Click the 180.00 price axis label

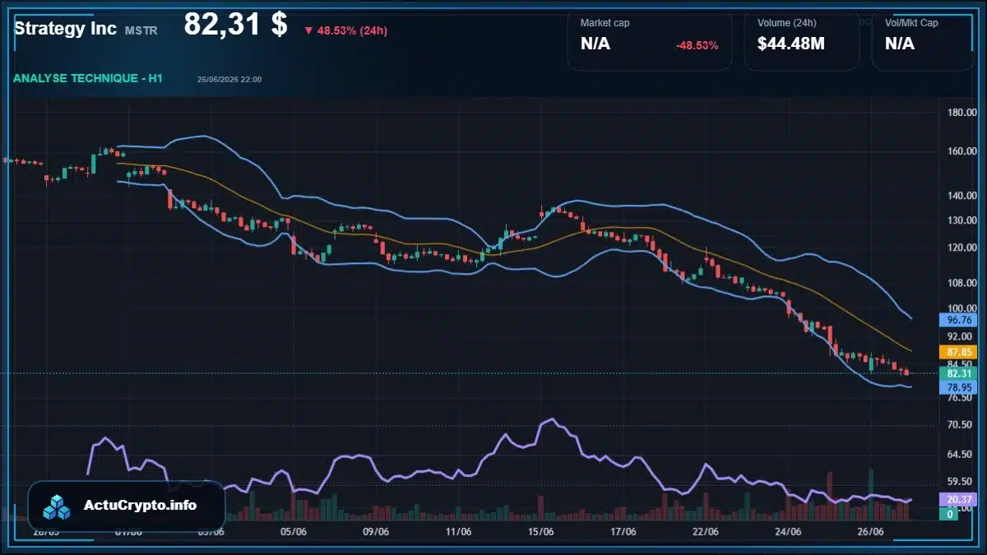(x=962, y=113)
